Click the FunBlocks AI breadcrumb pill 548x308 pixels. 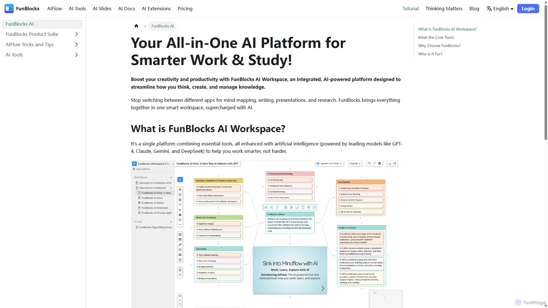pos(163,26)
